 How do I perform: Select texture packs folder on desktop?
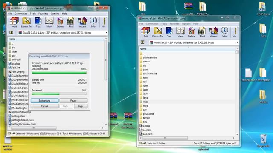coord(263,75)
